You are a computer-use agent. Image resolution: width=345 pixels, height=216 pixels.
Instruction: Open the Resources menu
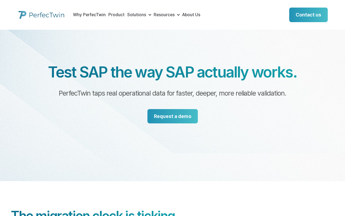point(164,15)
